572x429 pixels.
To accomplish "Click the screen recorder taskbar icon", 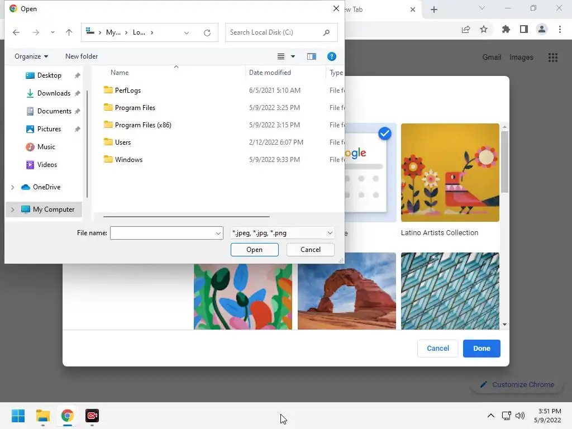I will pos(92,416).
